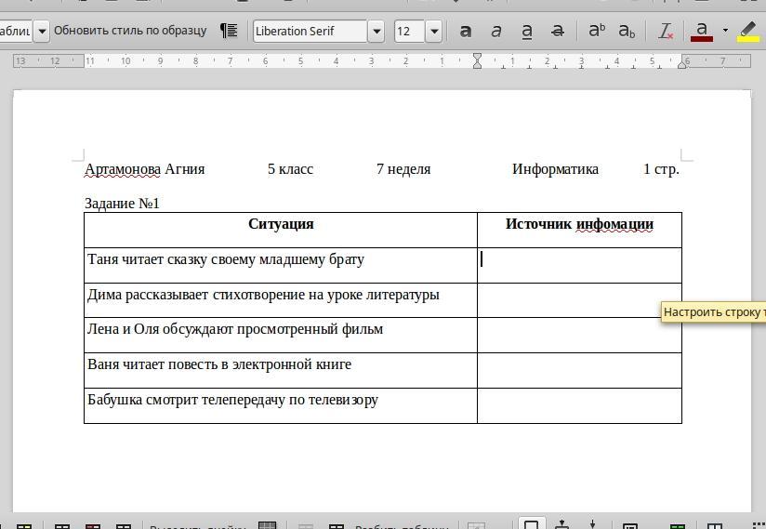Expand the paragraph style dropdown arrow
766x529 pixels.
point(42,32)
